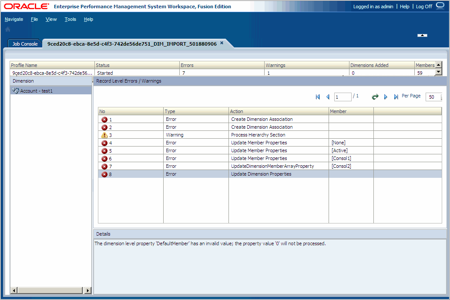The height and width of the screenshot is (300, 450).
Task: Click the next page arrow icon
Action: [386, 97]
